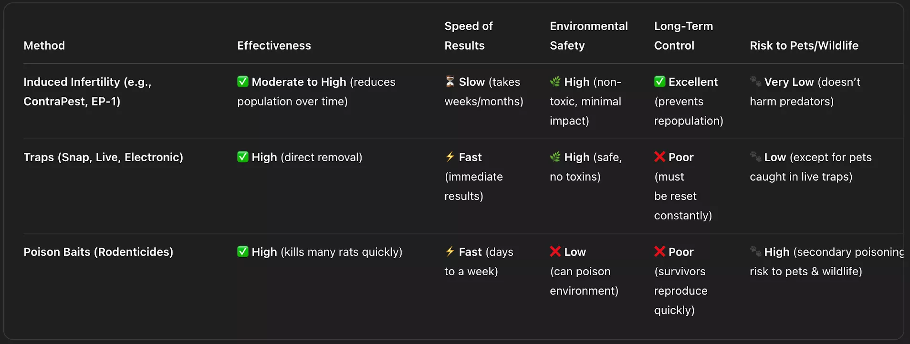Click the Poison Baits (Rodenticides) row label

[x=98, y=251]
